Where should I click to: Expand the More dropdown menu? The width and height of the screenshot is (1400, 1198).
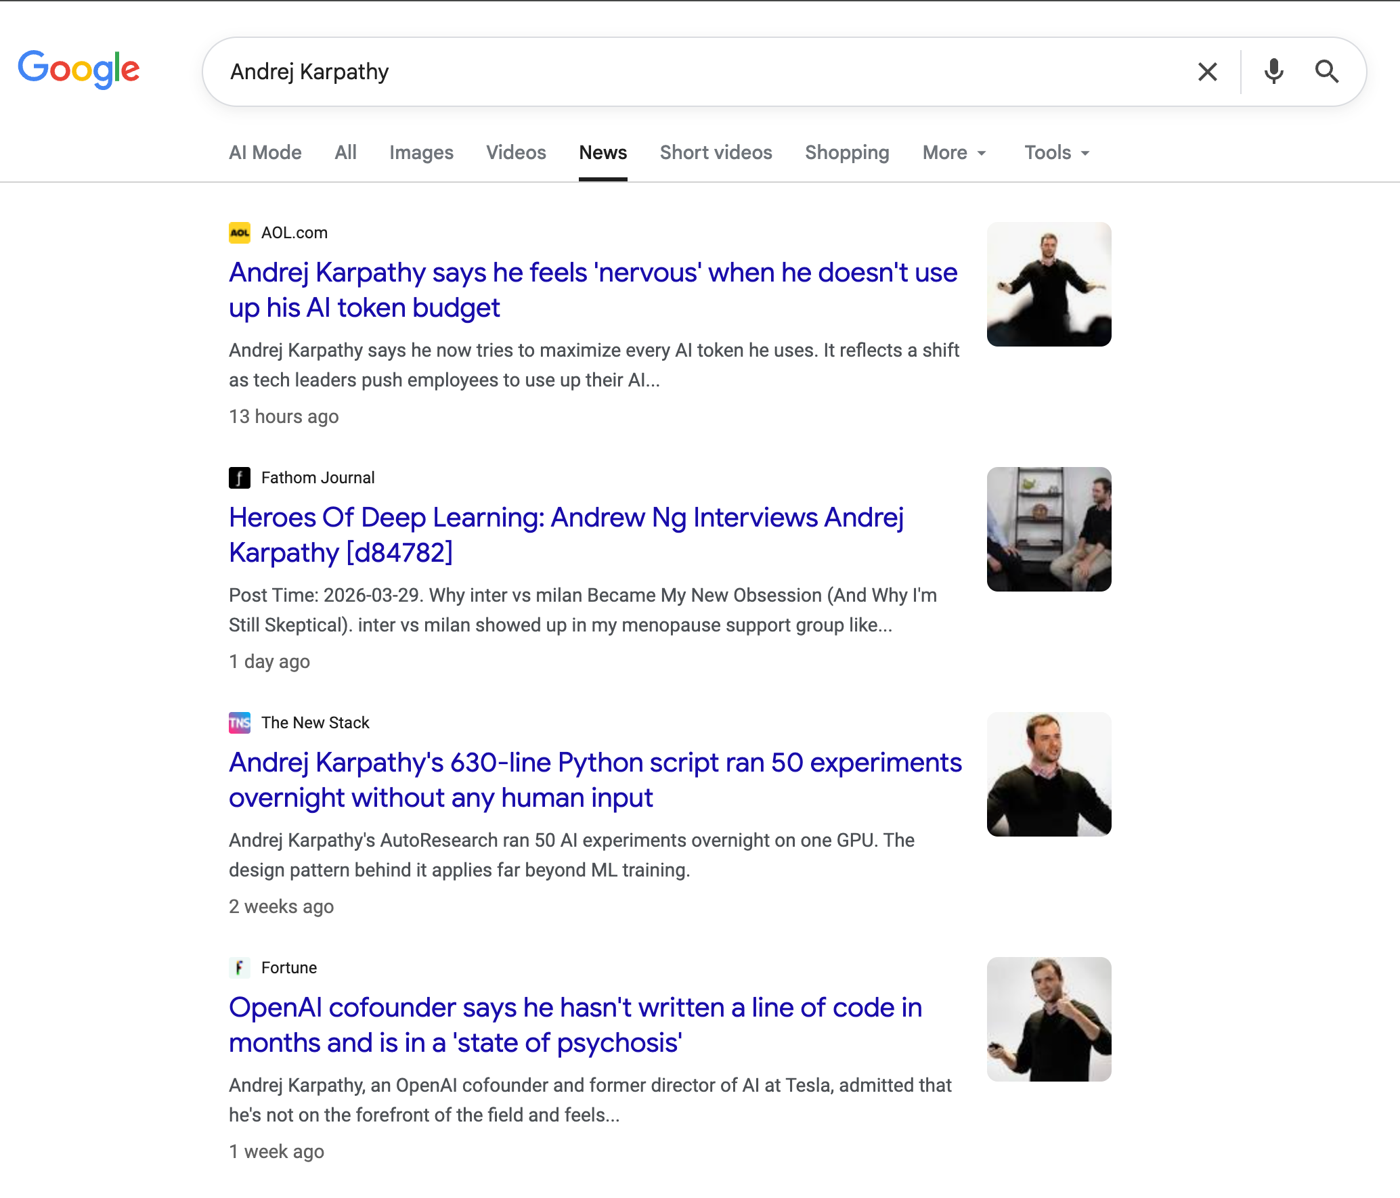954,153
